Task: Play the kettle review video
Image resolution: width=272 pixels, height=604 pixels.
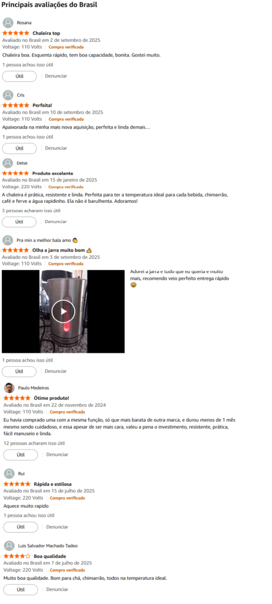Action: [63, 311]
